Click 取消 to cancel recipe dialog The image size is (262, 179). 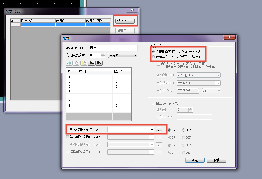(216, 160)
